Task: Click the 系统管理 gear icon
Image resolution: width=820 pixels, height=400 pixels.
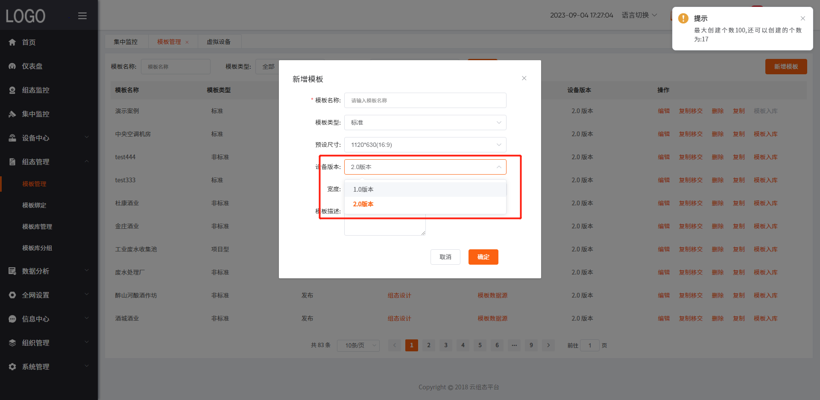Action: 12,367
